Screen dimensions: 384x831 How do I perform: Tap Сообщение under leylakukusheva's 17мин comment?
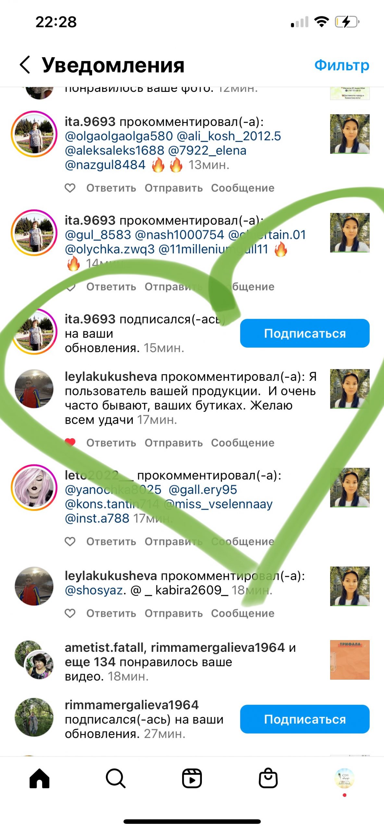243,443
